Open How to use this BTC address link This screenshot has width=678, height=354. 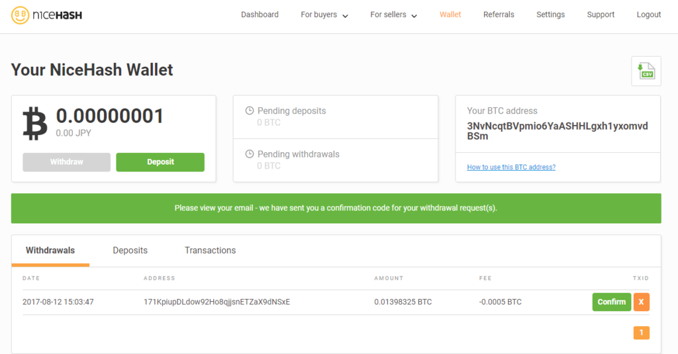511,167
